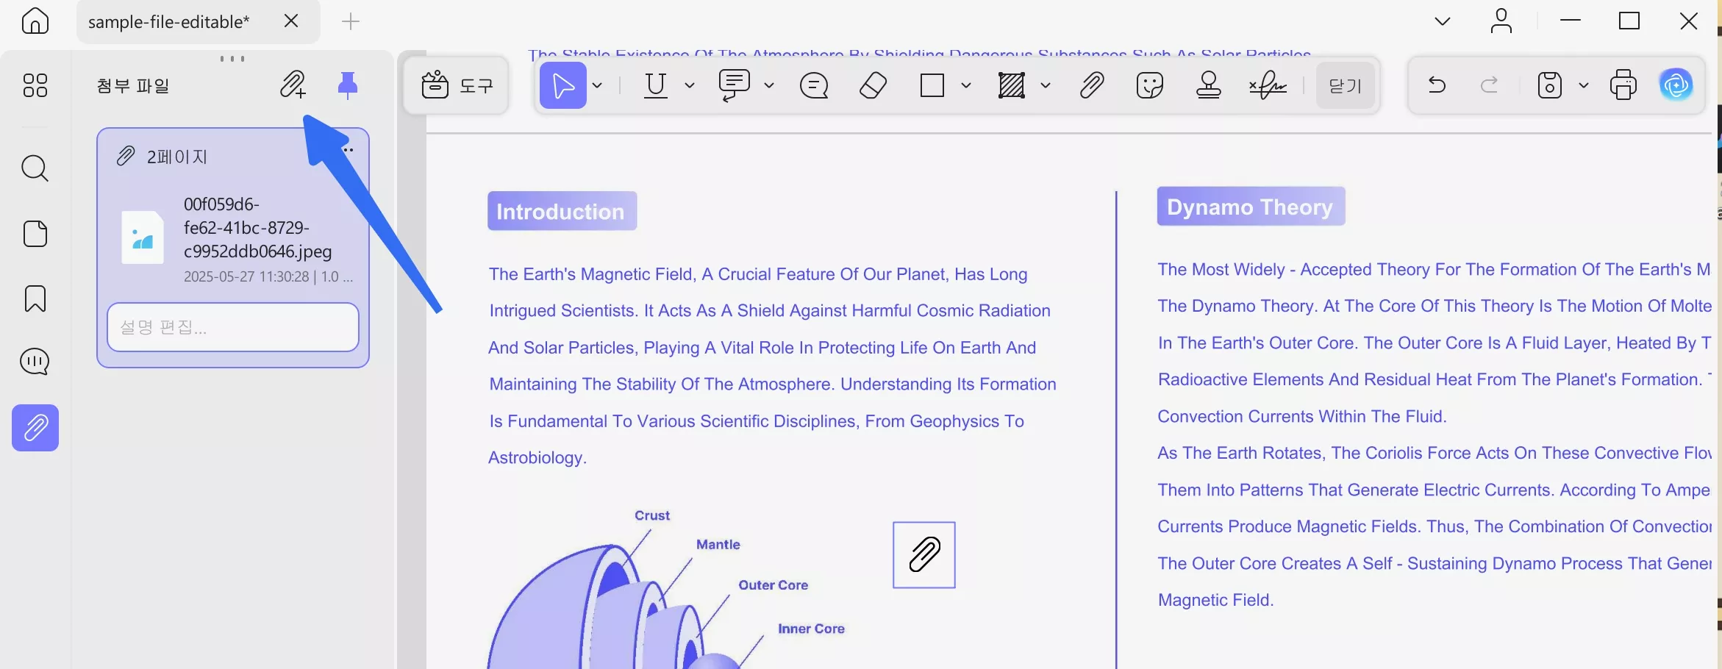Image resolution: width=1722 pixels, height=669 pixels.
Task: Expand the rectangle shape dropdown arrow
Action: click(965, 85)
